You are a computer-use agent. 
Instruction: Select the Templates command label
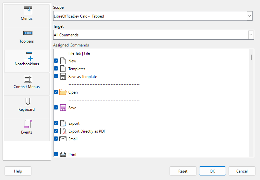click(77, 69)
